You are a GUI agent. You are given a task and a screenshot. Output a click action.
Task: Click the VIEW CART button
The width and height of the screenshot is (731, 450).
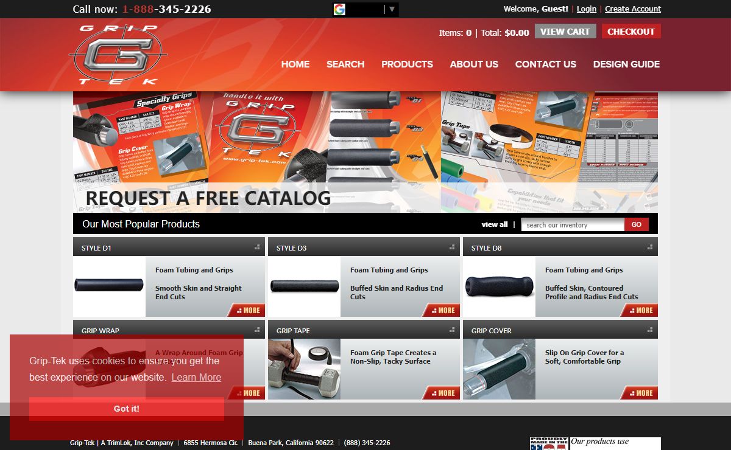coord(565,32)
